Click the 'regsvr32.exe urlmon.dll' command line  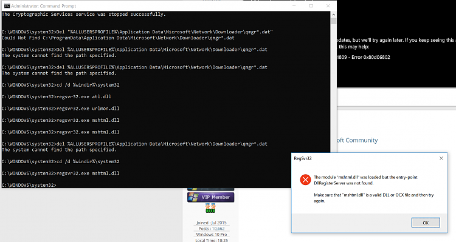pos(60,109)
